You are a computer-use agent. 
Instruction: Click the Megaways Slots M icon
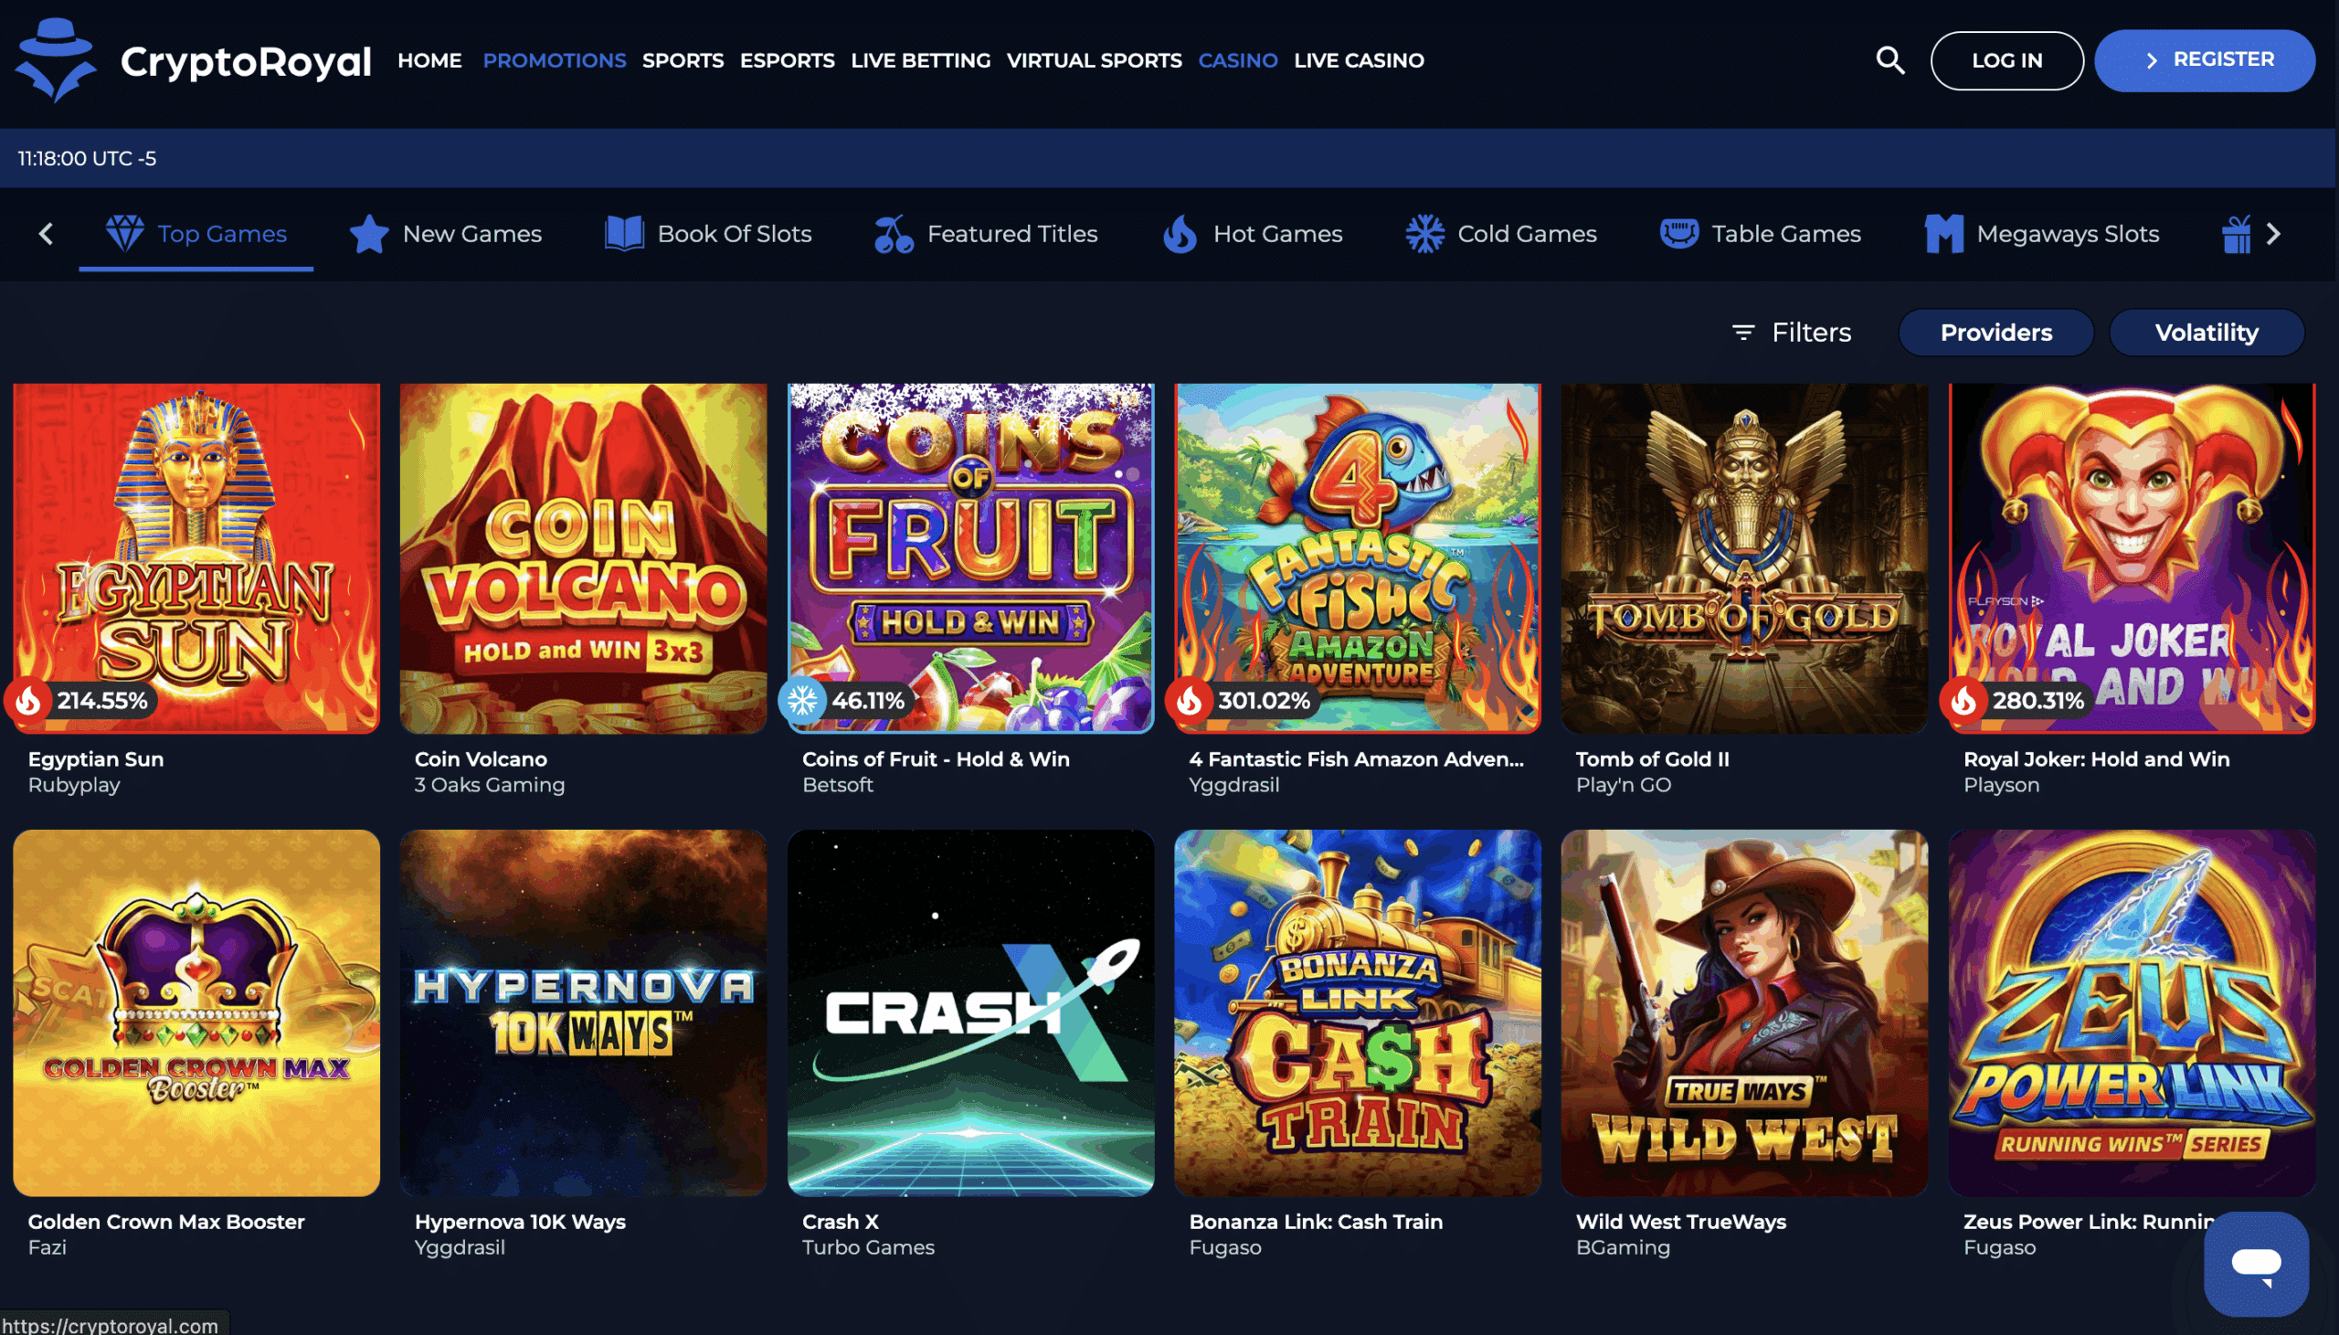point(1944,233)
